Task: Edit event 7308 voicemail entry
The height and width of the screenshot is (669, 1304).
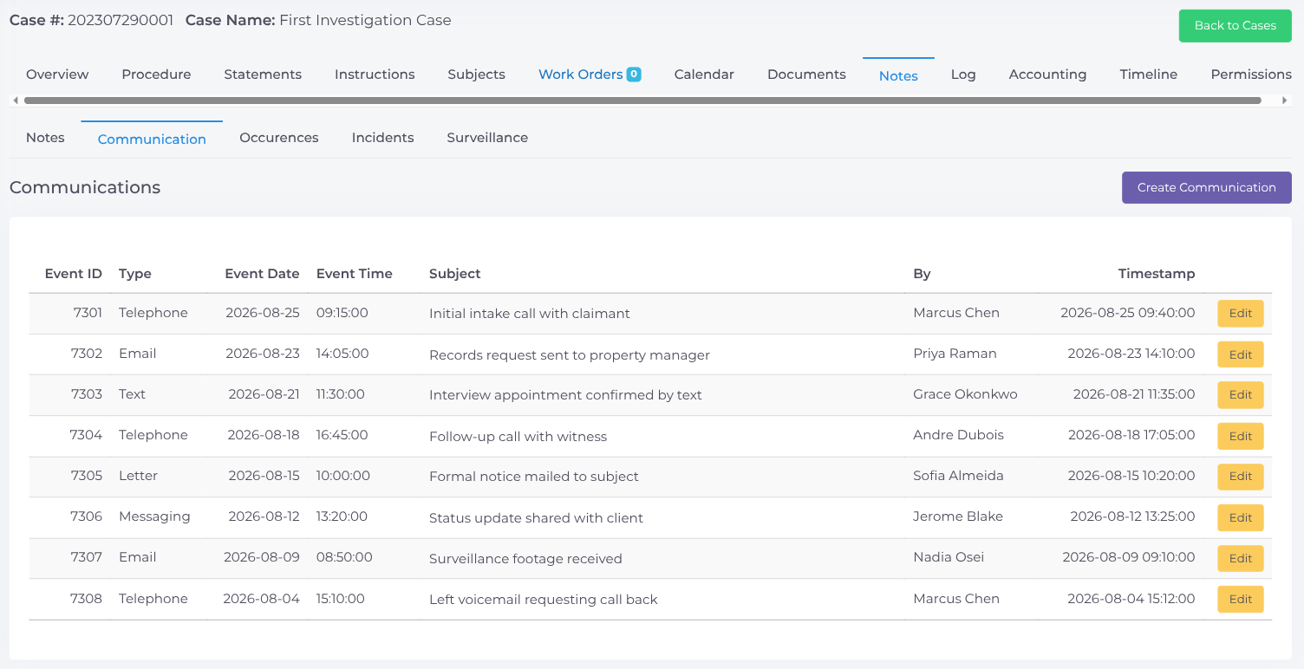Action: [1241, 599]
